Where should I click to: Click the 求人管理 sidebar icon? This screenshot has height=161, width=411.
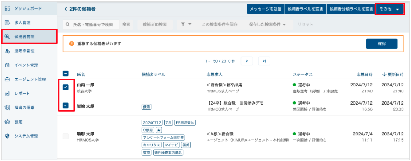[x=8, y=22]
